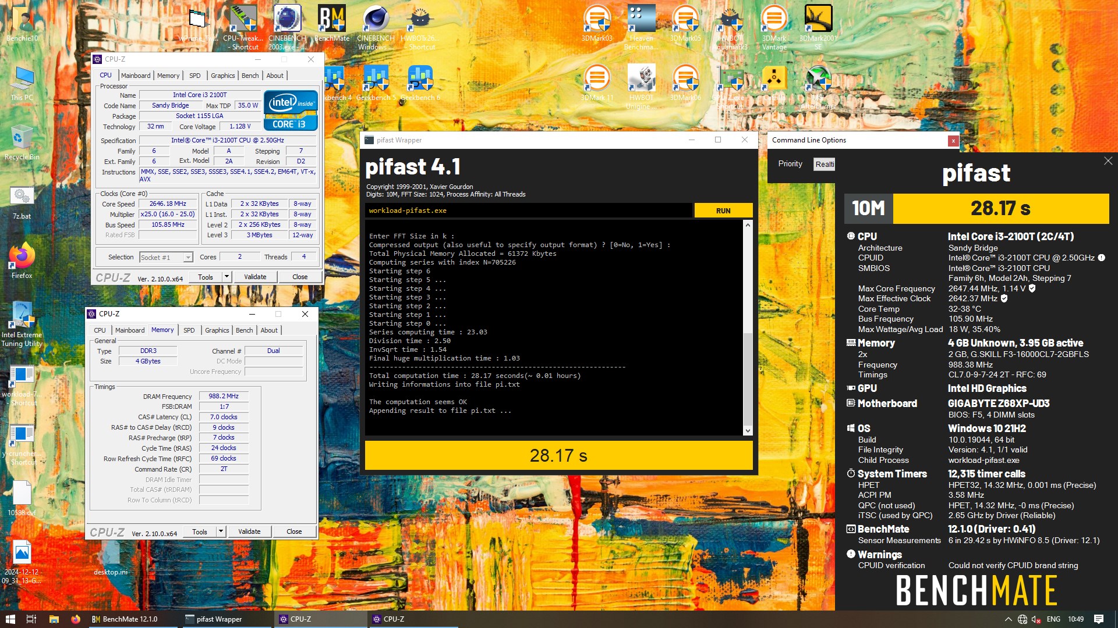This screenshot has width=1118, height=628.
Task: Open notification center icon
Action: click(1099, 619)
